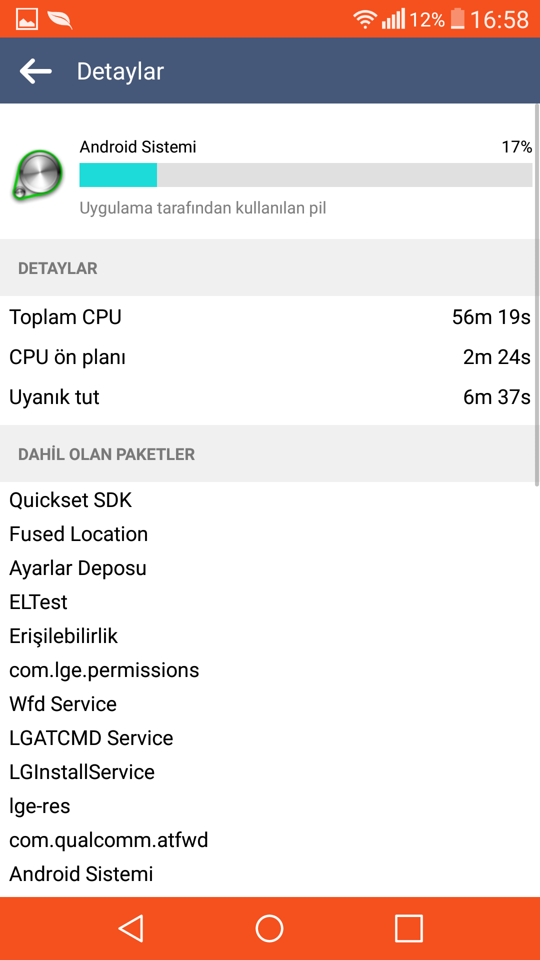
Task: Select the Uyanık tut row
Action: [x=270, y=397]
